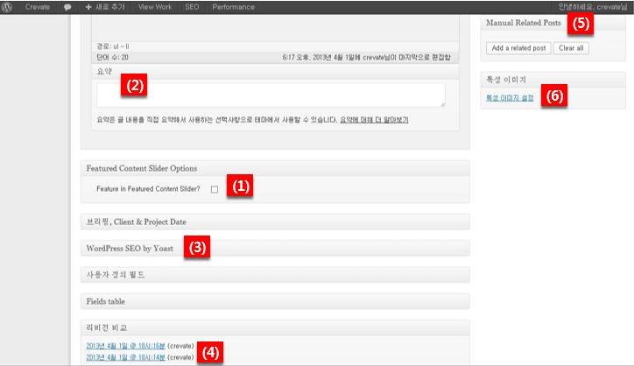Open the 요약에 대해 더 알아보기 link
Viewport: 634px width, 366px height.
[x=374, y=120]
